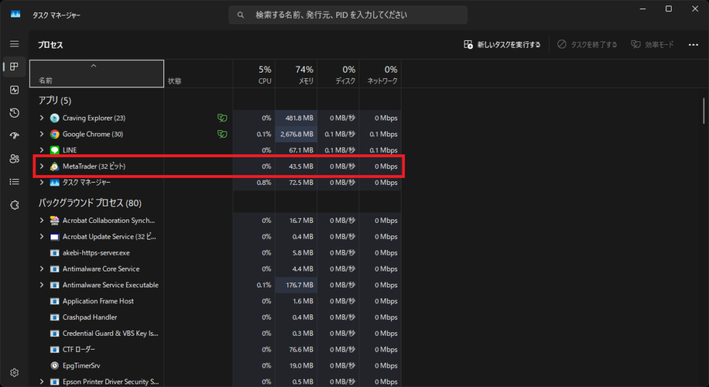Image resolution: width=709 pixels, height=387 pixels.
Task: Click the Acrobat Update Service icon
Action: 55,237
